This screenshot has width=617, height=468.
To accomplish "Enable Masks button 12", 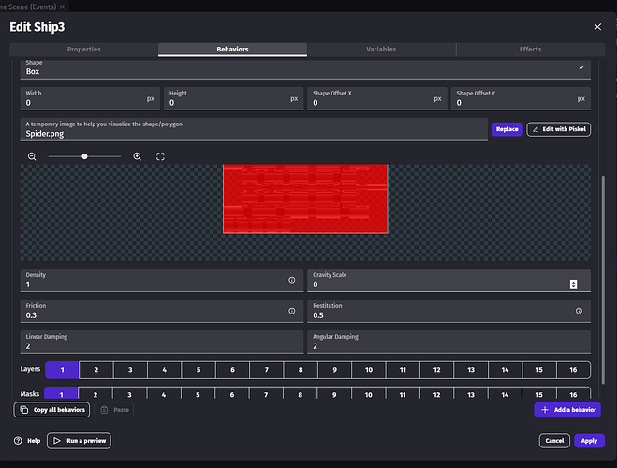I will [x=437, y=393].
